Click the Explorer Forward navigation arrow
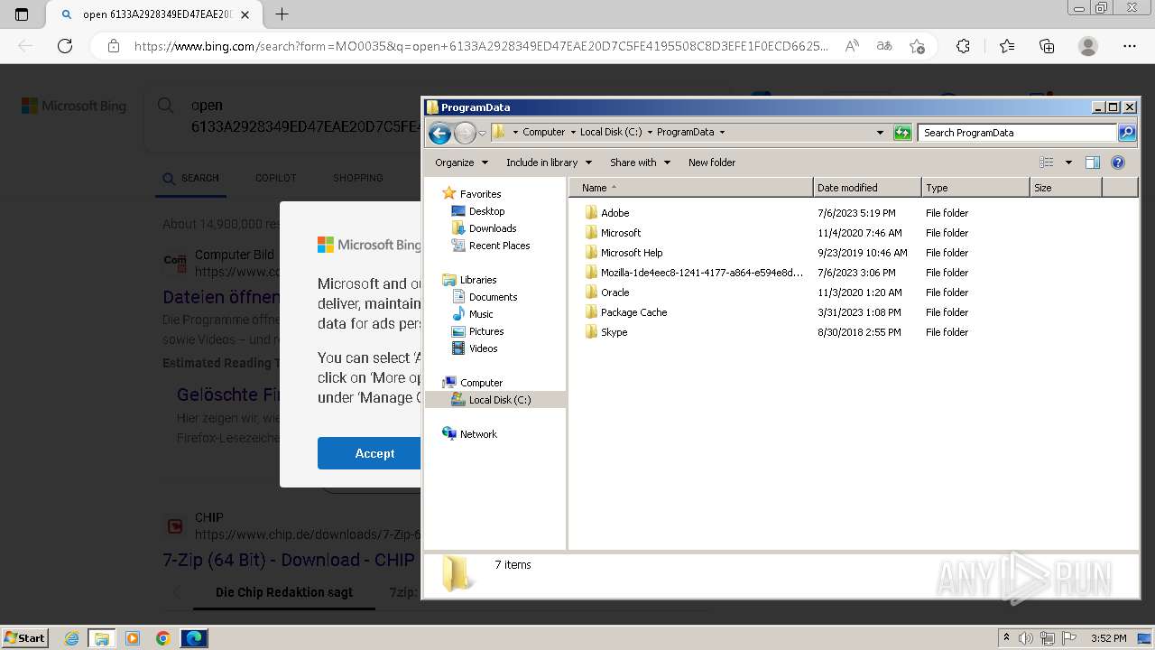The height and width of the screenshot is (650, 1155). [464, 133]
